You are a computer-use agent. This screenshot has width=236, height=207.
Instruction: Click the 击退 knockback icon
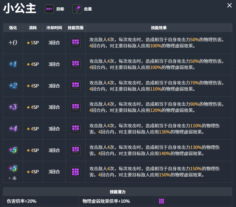tap(77, 9)
